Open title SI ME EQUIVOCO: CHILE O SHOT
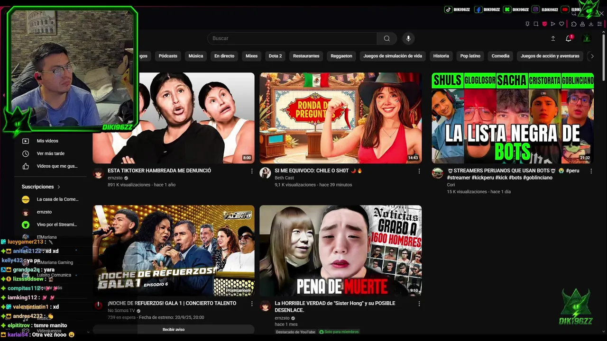This screenshot has height=341, width=607. [318, 170]
